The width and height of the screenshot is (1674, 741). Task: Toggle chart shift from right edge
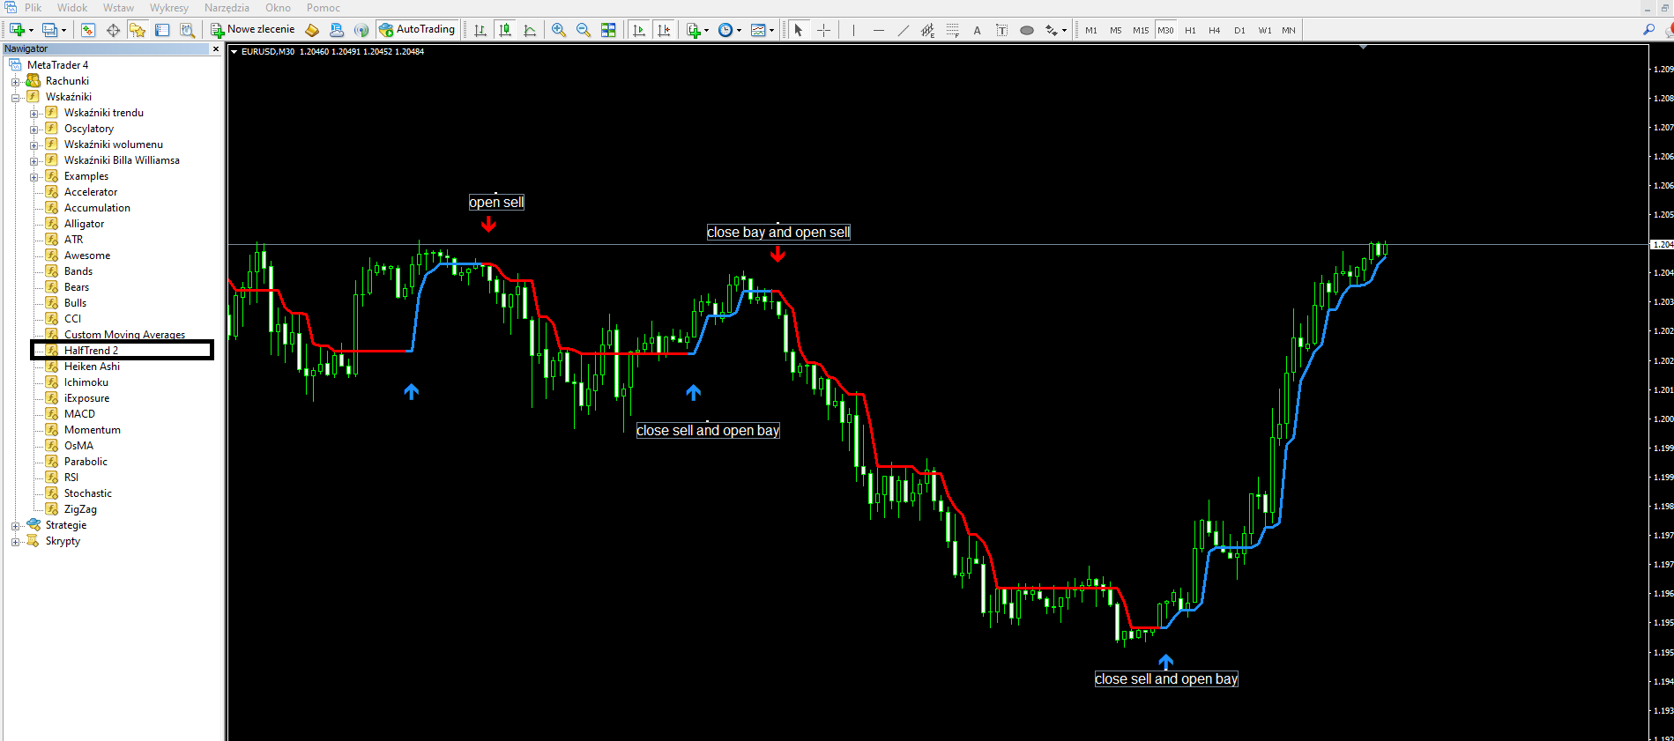664,30
